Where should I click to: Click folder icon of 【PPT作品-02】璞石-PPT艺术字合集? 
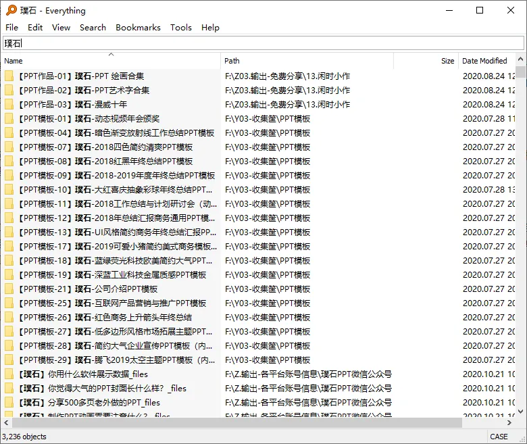click(x=9, y=90)
